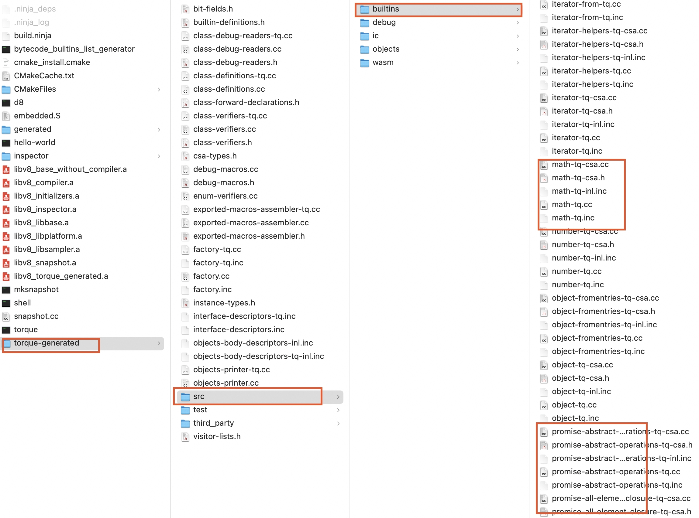Click the iterator-helpers-tq-csa.cc icon
Image resolution: width=699 pixels, height=518 pixels.
[x=544, y=30]
